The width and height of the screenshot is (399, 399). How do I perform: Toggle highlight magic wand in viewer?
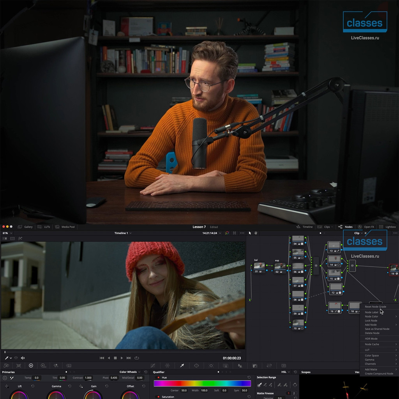(x=20, y=238)
